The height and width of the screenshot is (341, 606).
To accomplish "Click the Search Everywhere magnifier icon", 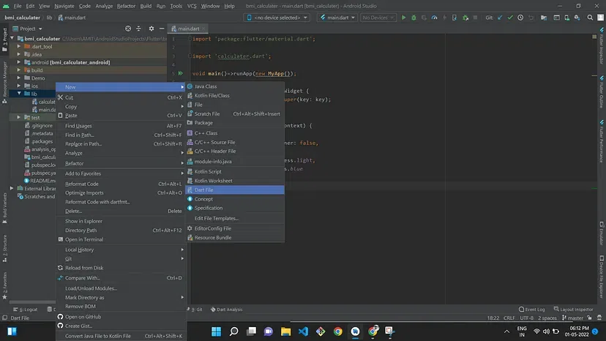I will 589,17.
